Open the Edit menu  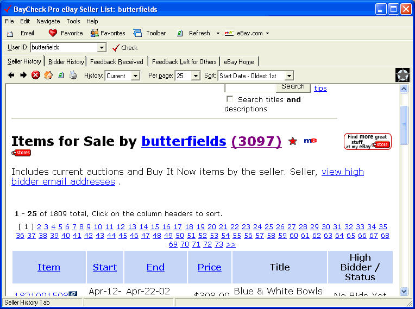pos(25,21)
